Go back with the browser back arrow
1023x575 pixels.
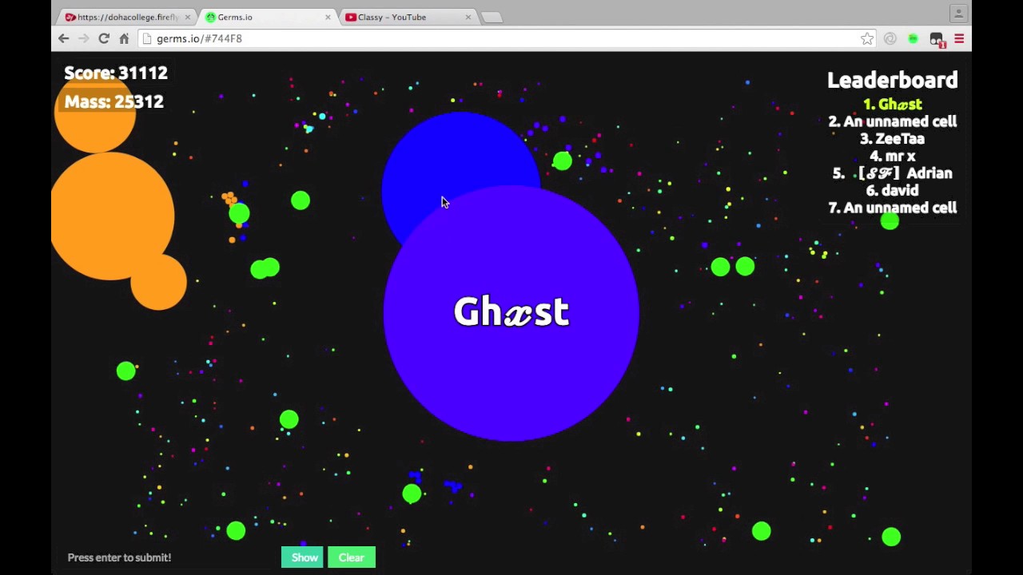64,38
